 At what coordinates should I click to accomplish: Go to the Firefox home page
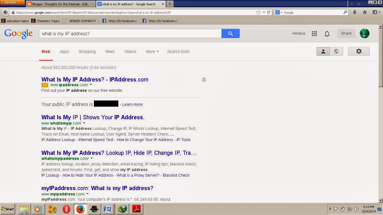365,12
